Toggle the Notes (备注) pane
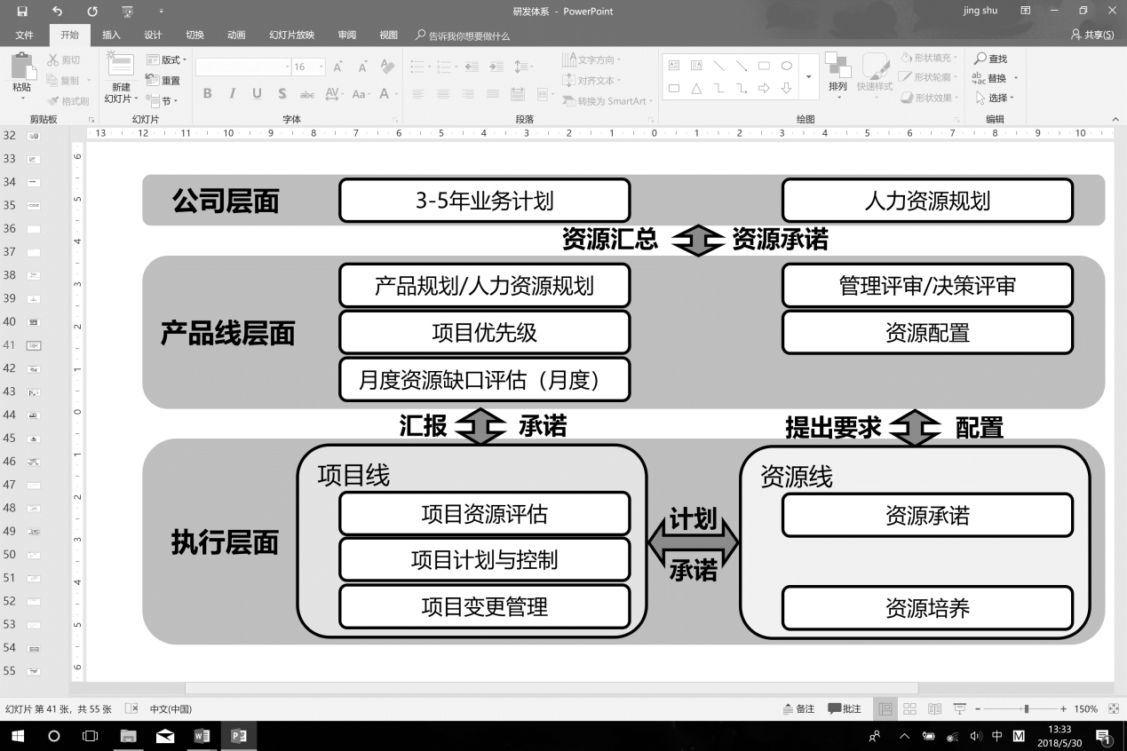This screenshot has height=751, width=1127. pos(798,709)
